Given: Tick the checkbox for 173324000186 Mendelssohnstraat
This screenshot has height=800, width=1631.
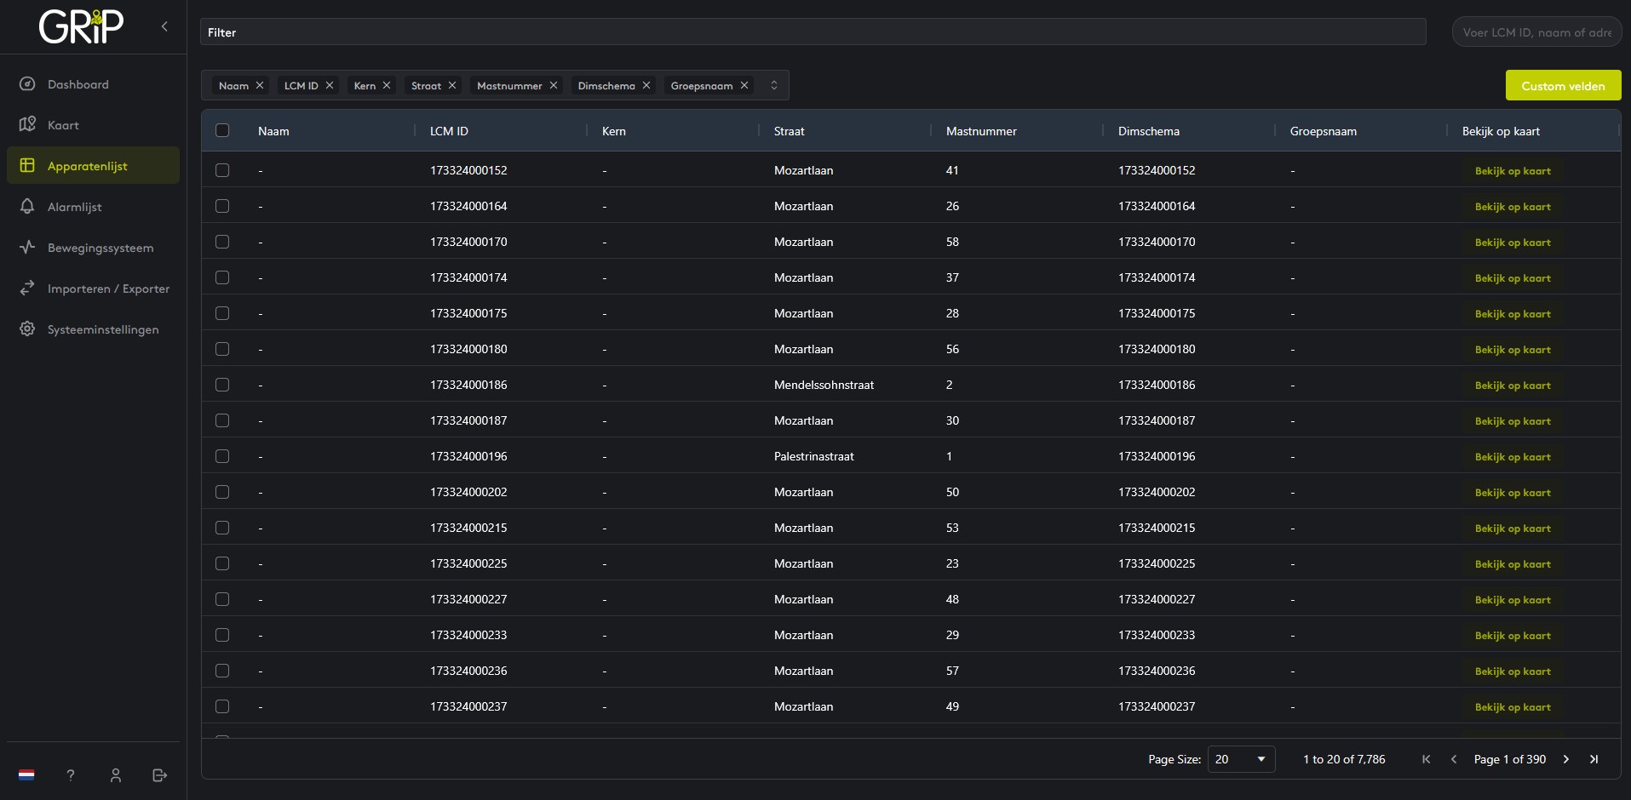Looking at the screenshot, I should tap(222, 385).
